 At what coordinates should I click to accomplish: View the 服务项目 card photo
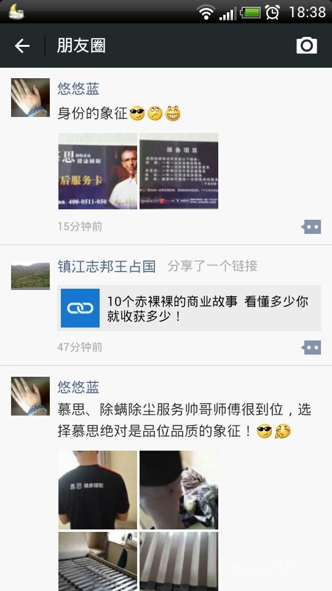pos(179,171)
